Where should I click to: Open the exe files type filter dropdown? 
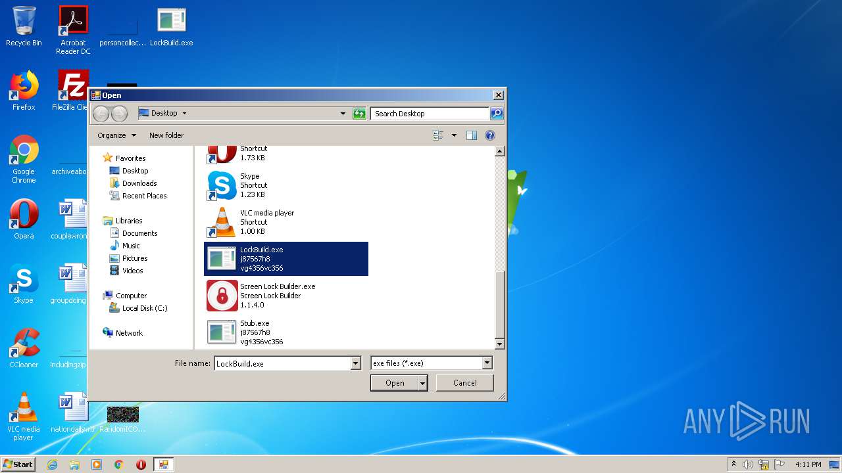[487, 363]
